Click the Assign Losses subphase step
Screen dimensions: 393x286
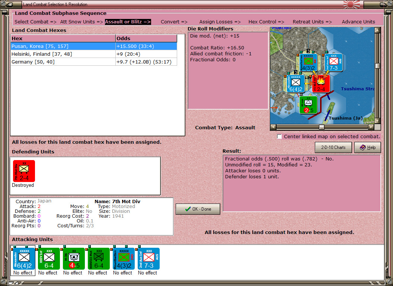tap(220, 22)
